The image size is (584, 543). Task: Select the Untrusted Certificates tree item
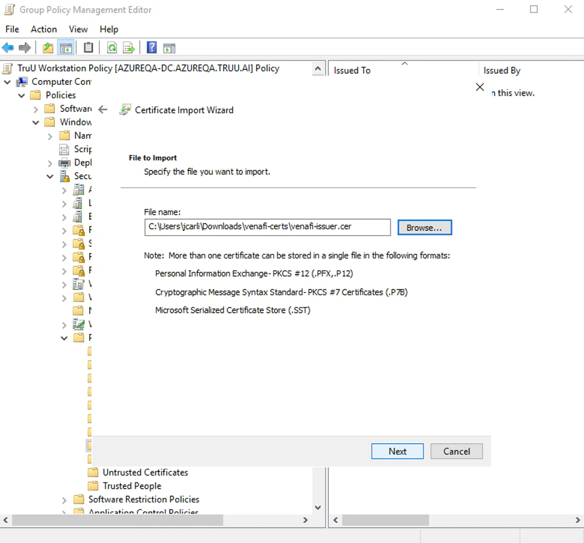[x=145, y=472]
